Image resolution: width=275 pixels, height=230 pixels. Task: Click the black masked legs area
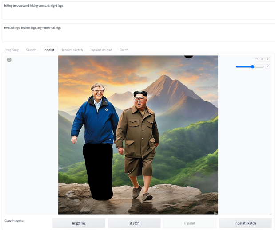99,172
